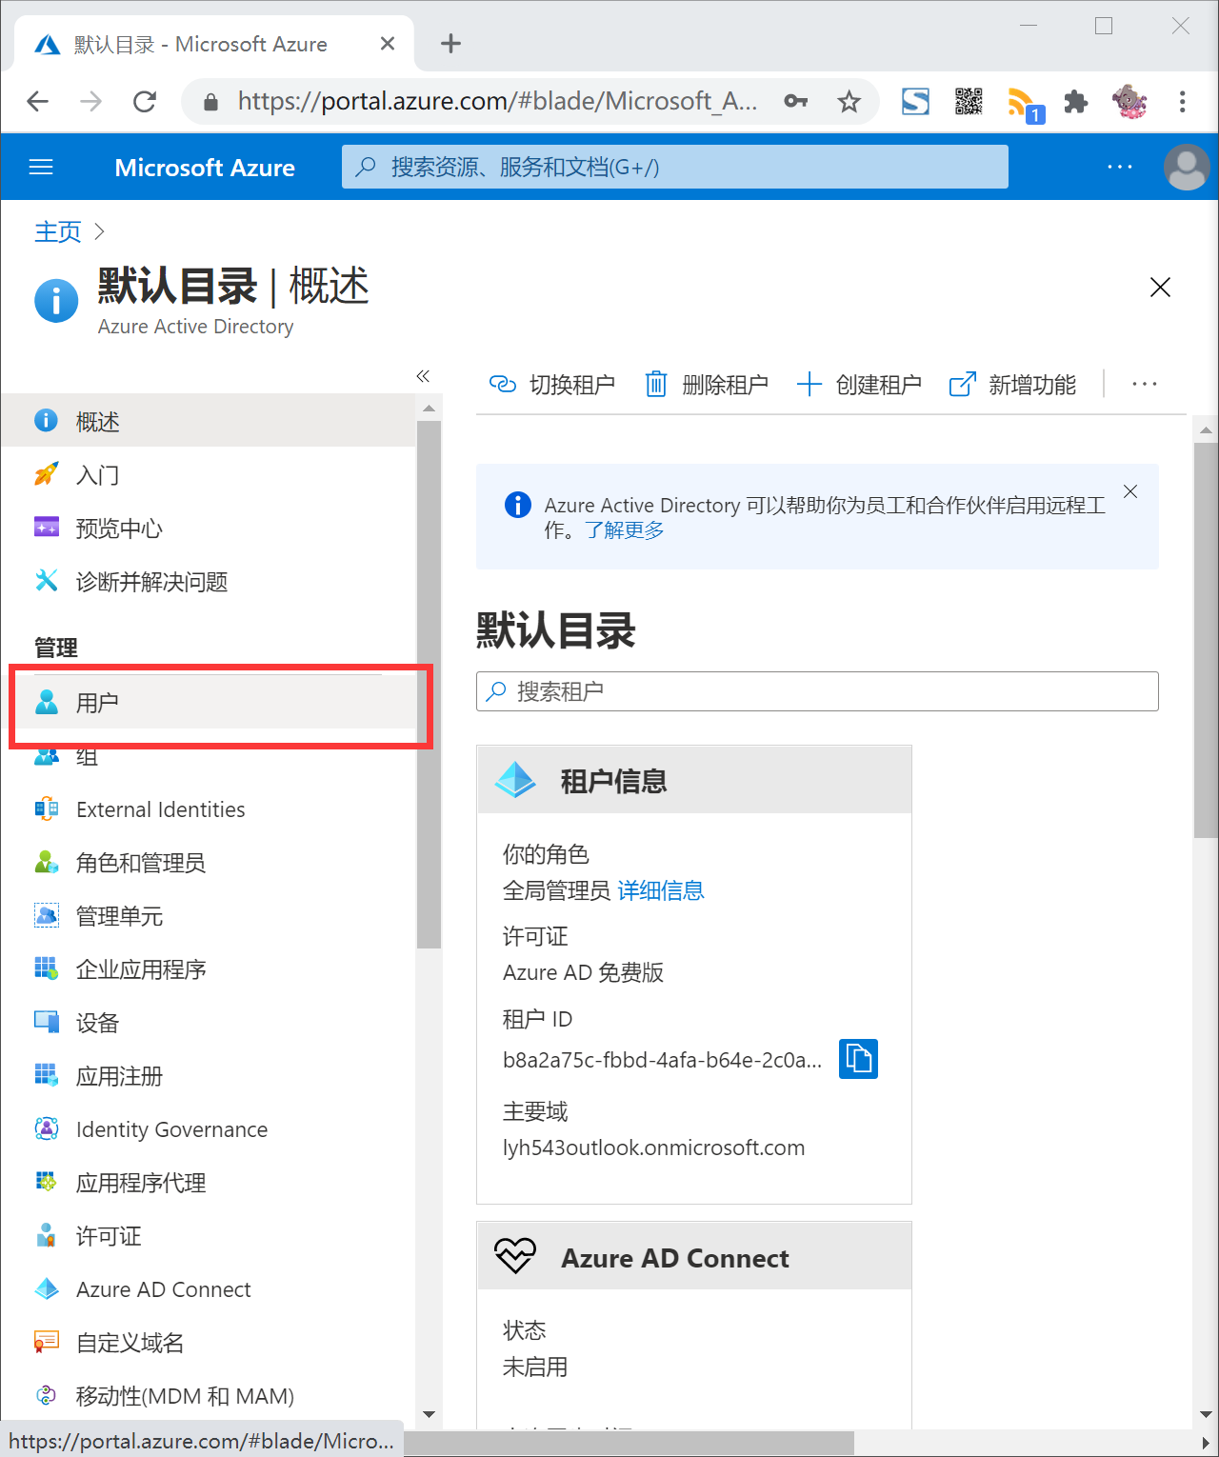
Task: Click the browser address bar URL
Action: pyautogui.click(x=497, y=101)
